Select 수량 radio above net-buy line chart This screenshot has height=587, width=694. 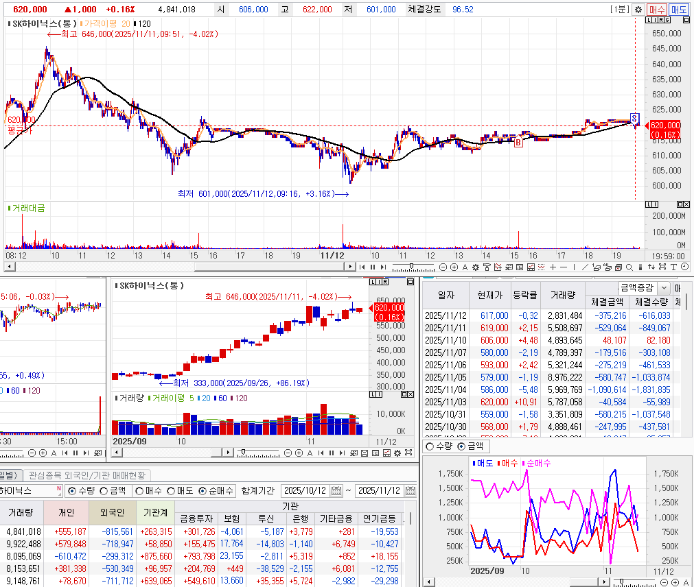point(429,446)
